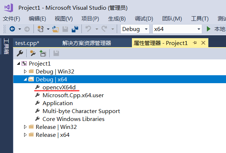Click the Visual Studio logo icon
This screenshot has width=226, height=153.
pyautogui.click(x=9, y=8)
